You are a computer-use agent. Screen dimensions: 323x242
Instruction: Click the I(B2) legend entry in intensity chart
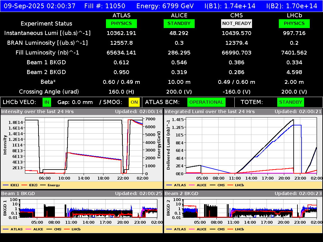point(30,185)
